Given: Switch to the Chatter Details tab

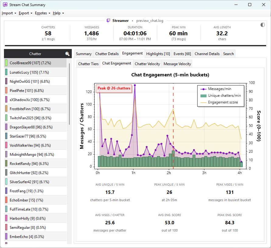Looking at the screenshot, I should pos(107,54).
